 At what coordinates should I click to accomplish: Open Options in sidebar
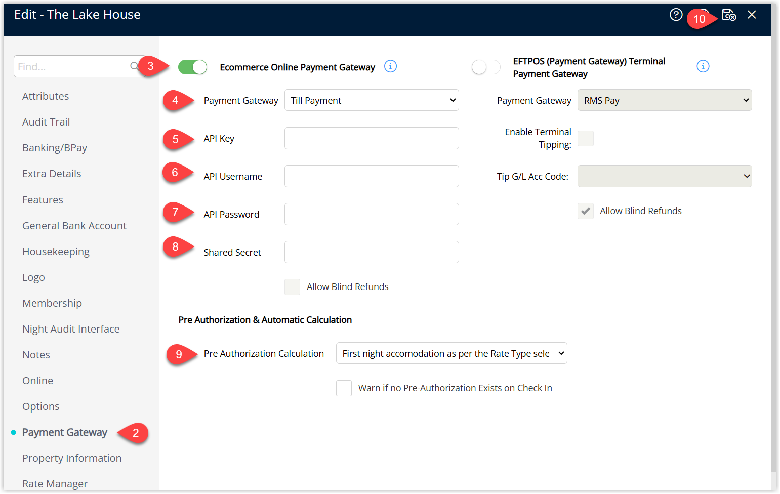point(40,406)
